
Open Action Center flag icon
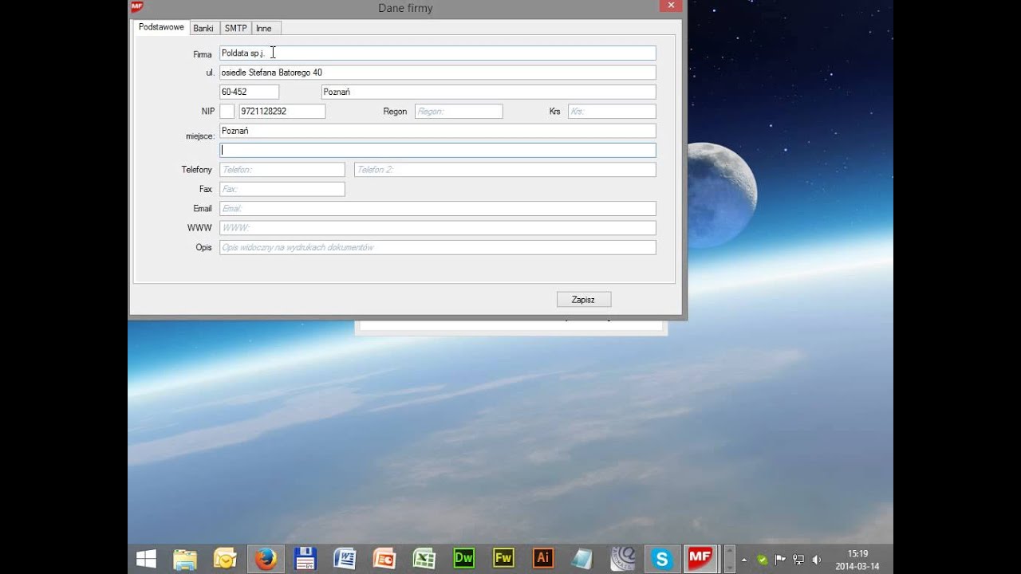[780, 560]
